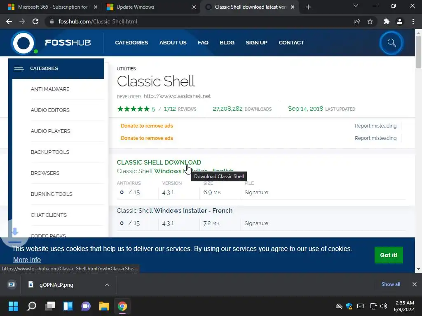Show all downloads
Image resolution: width=422 pixels, height=316 pixels.
point(391,284)
